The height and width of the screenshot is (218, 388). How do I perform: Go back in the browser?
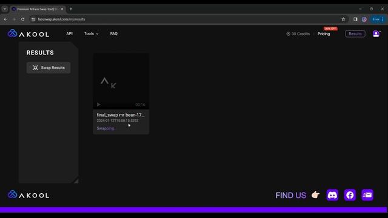coord(5,19)
